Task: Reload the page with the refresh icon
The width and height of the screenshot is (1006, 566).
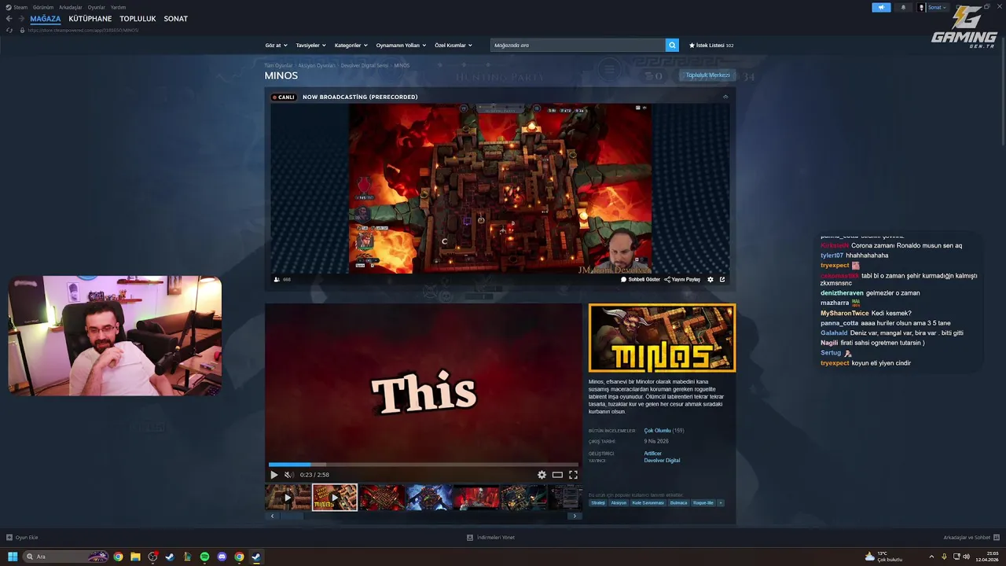Action: pyautogui.click(x=9, y=30)
